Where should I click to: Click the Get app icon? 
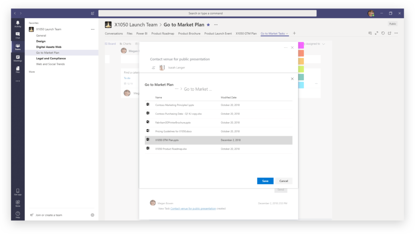[18, 192]
